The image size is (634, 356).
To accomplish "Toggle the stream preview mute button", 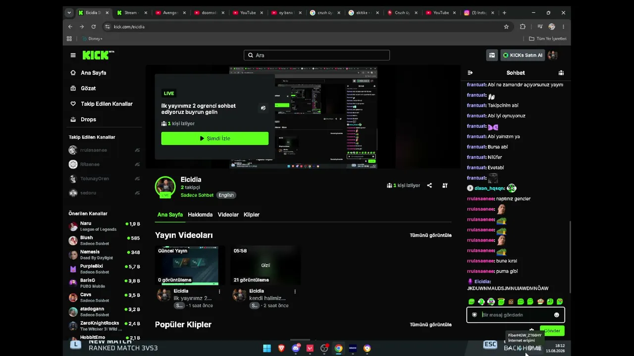I will tap(263, 108).
